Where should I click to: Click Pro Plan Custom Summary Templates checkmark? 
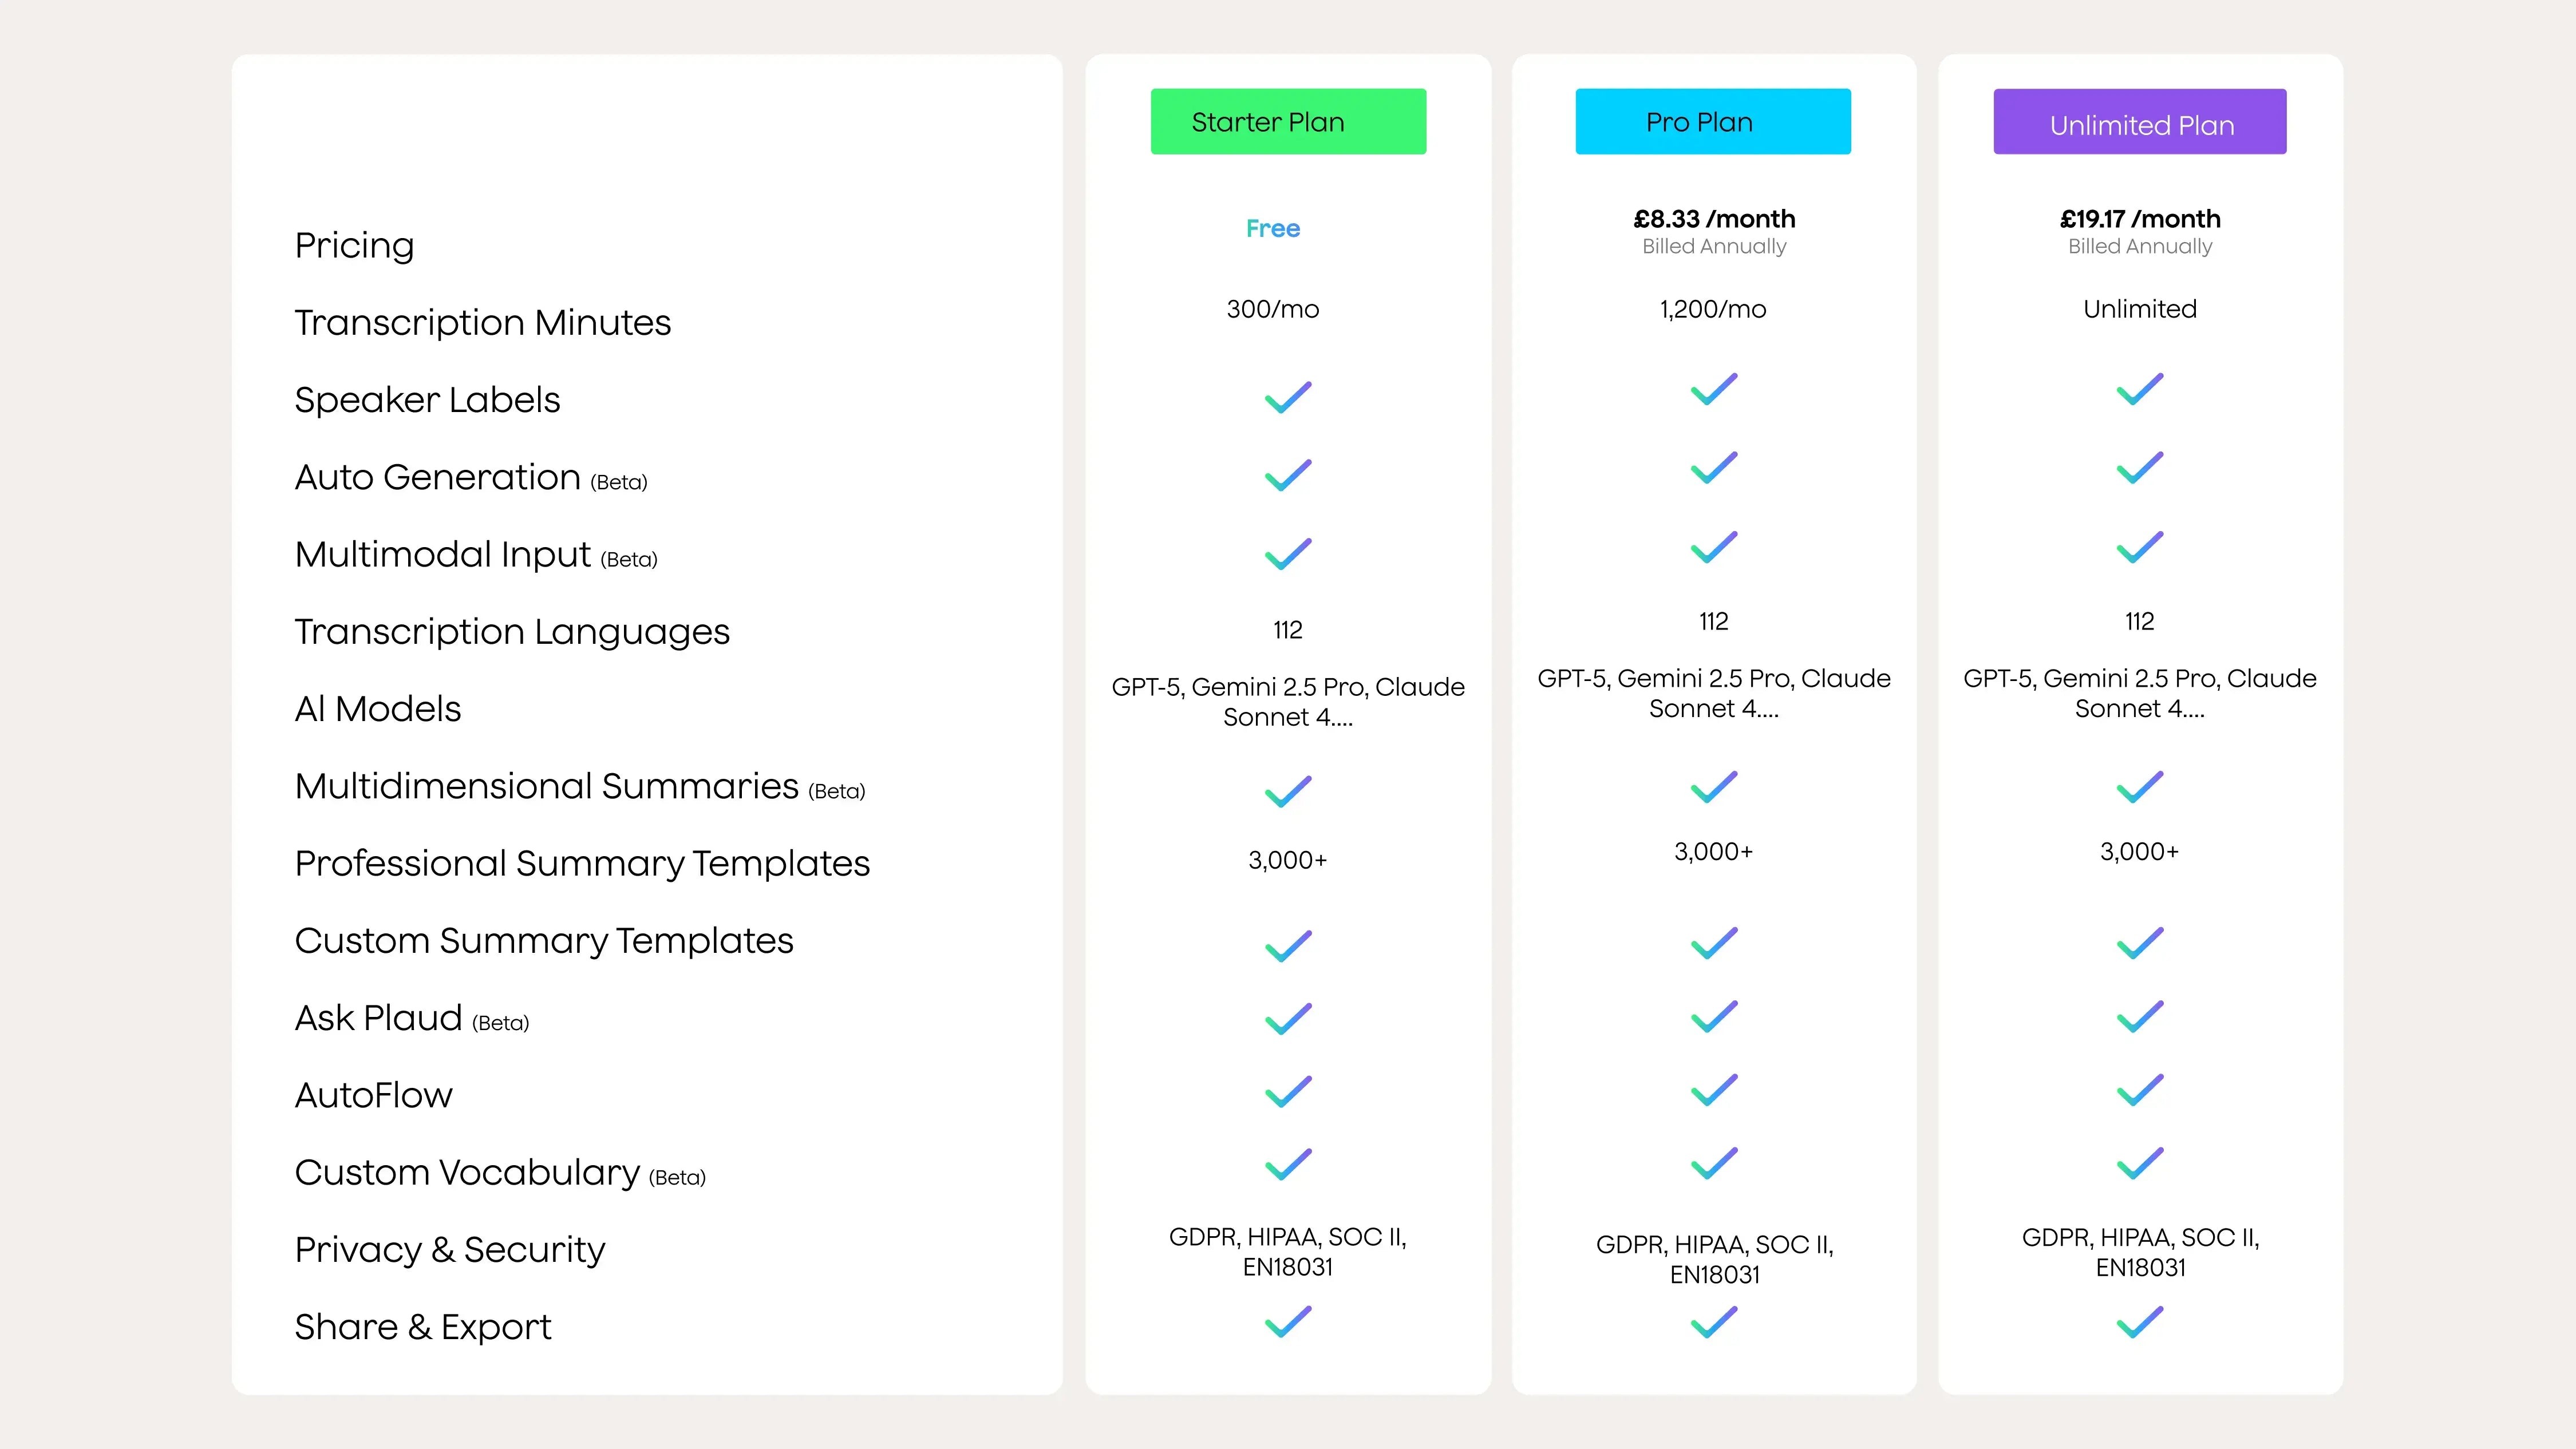click(x=1714, y=943)
